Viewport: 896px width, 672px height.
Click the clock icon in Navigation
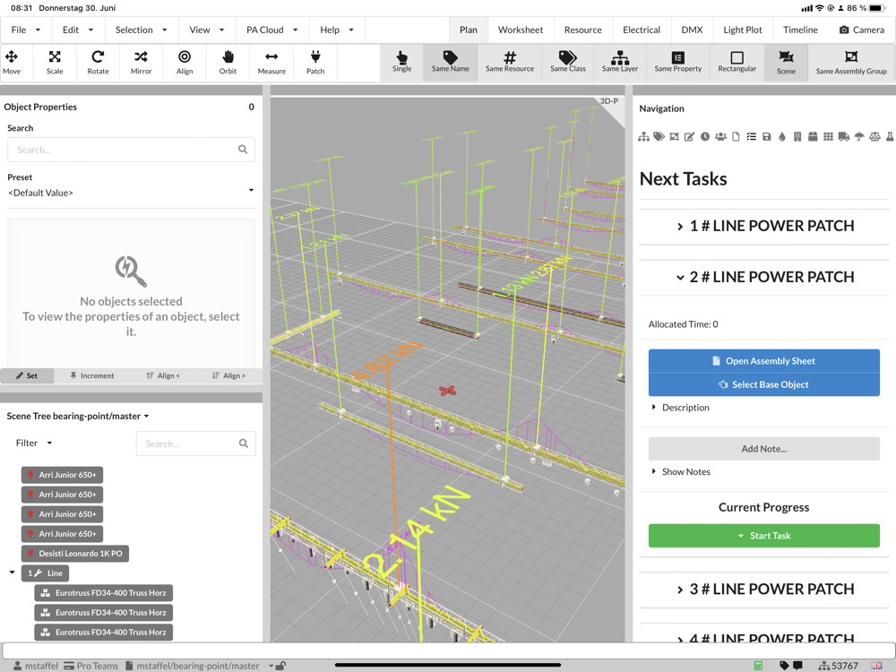pyautogui.click(x=705, y=137)
